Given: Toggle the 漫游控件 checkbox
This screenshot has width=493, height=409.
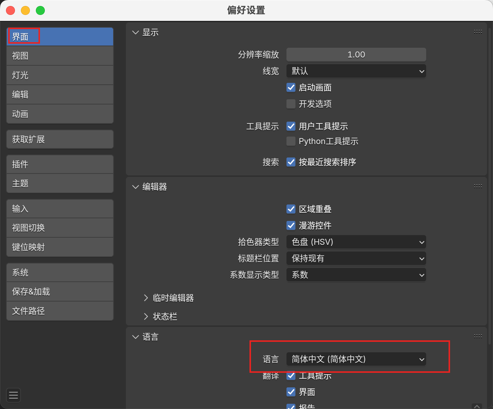Looking at the screenshot, I should pyautogui.click(x=291, y=225).
